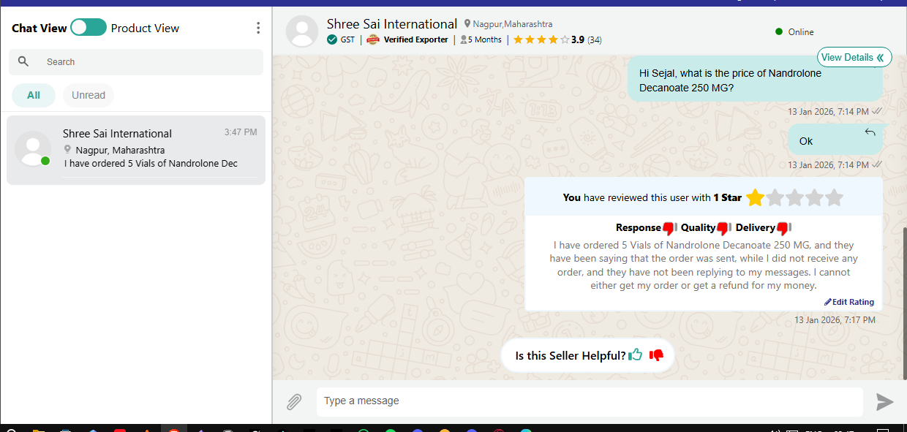Screen dimensions: 907x432
Task: Select the Unread chats tab
Action: pos(89,95)
